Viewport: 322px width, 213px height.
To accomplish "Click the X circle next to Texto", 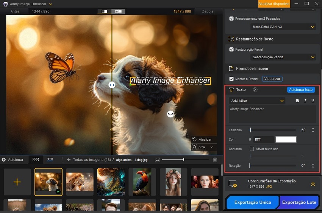I will coord(255,90).
